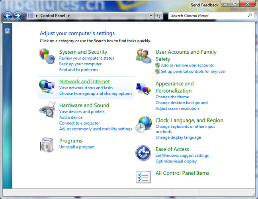Image resolution: width=258 pixels, height=199 pixels.
Task: Click the Control Panel breadcrumb text
Action: [53, 16]
